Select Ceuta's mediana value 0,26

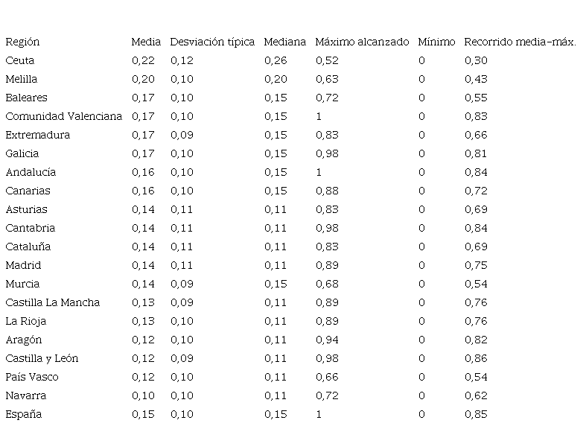[x=276, y=61]
